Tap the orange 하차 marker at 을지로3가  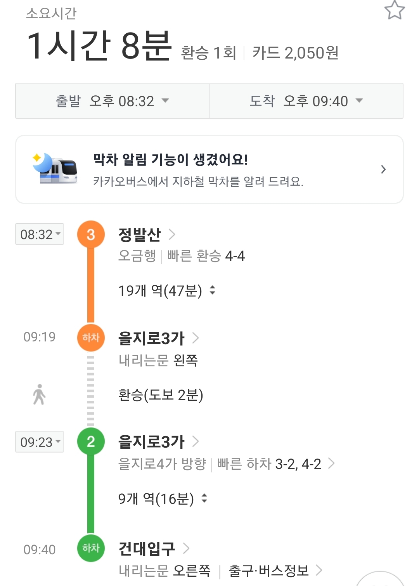[x=91, y=337]
